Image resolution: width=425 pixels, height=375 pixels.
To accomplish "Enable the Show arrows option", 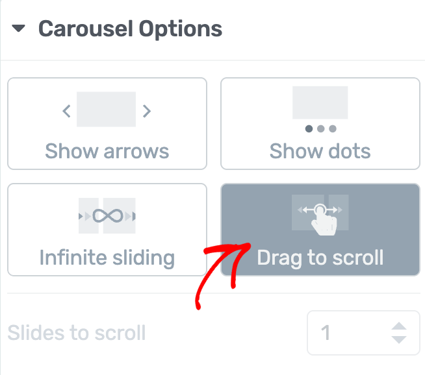I will [107, 124].
